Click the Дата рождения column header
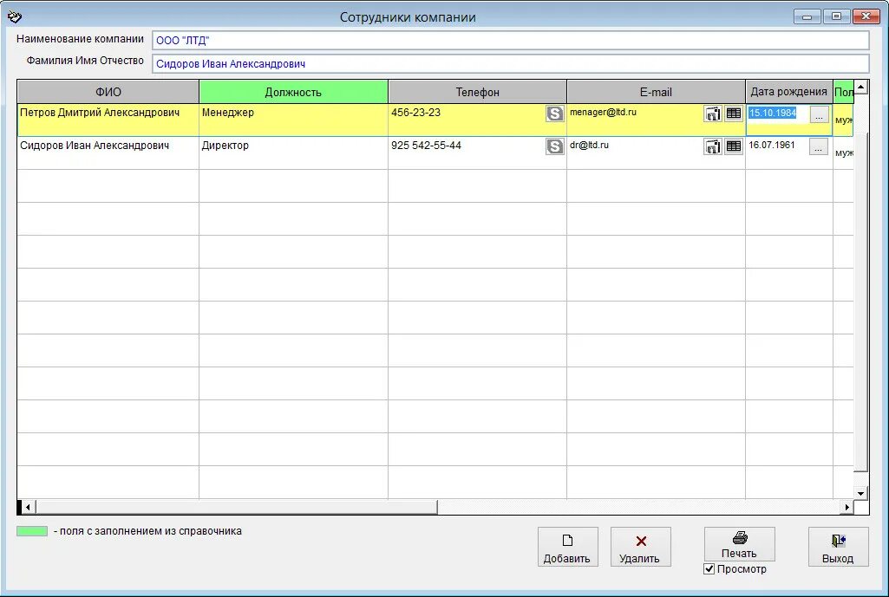Screen dimensions: 889x597 click(788, 92)
